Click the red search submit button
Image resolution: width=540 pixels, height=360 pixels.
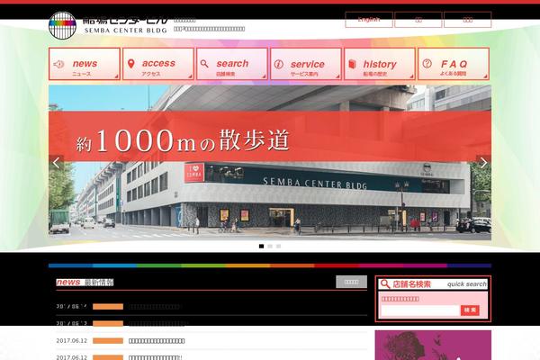pyautogui.click(x=470, y=310)
